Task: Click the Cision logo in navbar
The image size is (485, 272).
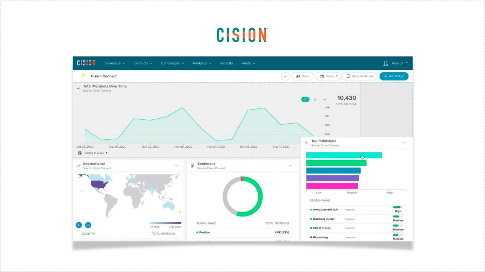Action: [86, 63]
